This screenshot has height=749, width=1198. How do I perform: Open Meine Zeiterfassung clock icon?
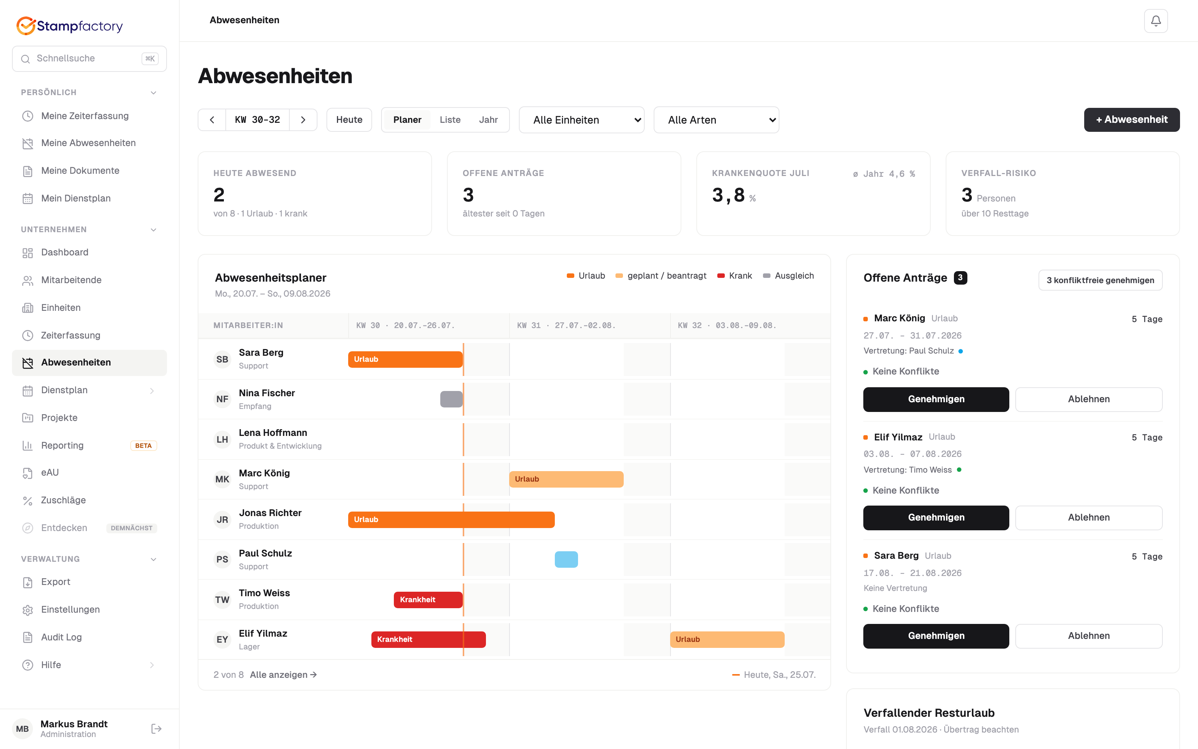[28, 116]
